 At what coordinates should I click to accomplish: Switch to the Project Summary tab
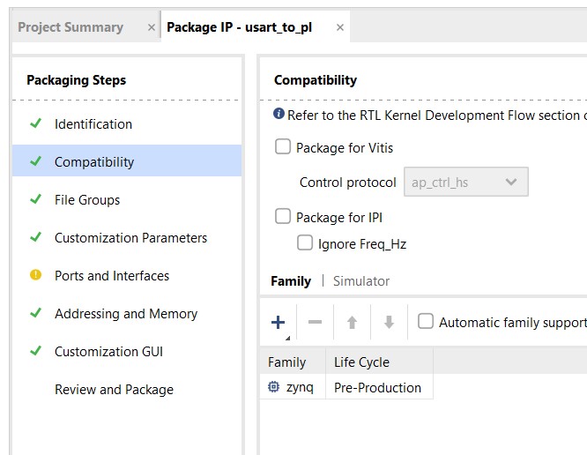[x=71, y=27]
